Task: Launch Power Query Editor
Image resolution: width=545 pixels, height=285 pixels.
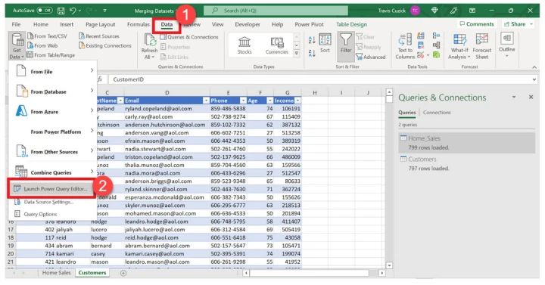Action: click(51, 189)
